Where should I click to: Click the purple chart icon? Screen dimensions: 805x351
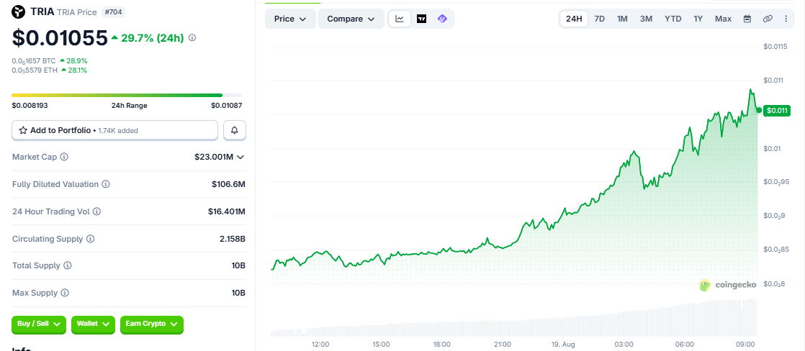[x=442, y=19]
